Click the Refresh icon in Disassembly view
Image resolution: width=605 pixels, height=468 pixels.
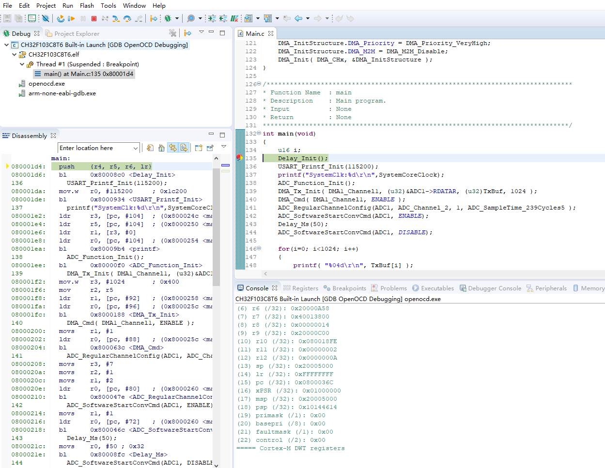coord(150,148)
